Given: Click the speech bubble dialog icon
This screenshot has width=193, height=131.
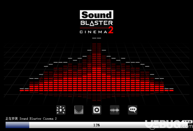Looking at the screenshot, I should (132, 110).
